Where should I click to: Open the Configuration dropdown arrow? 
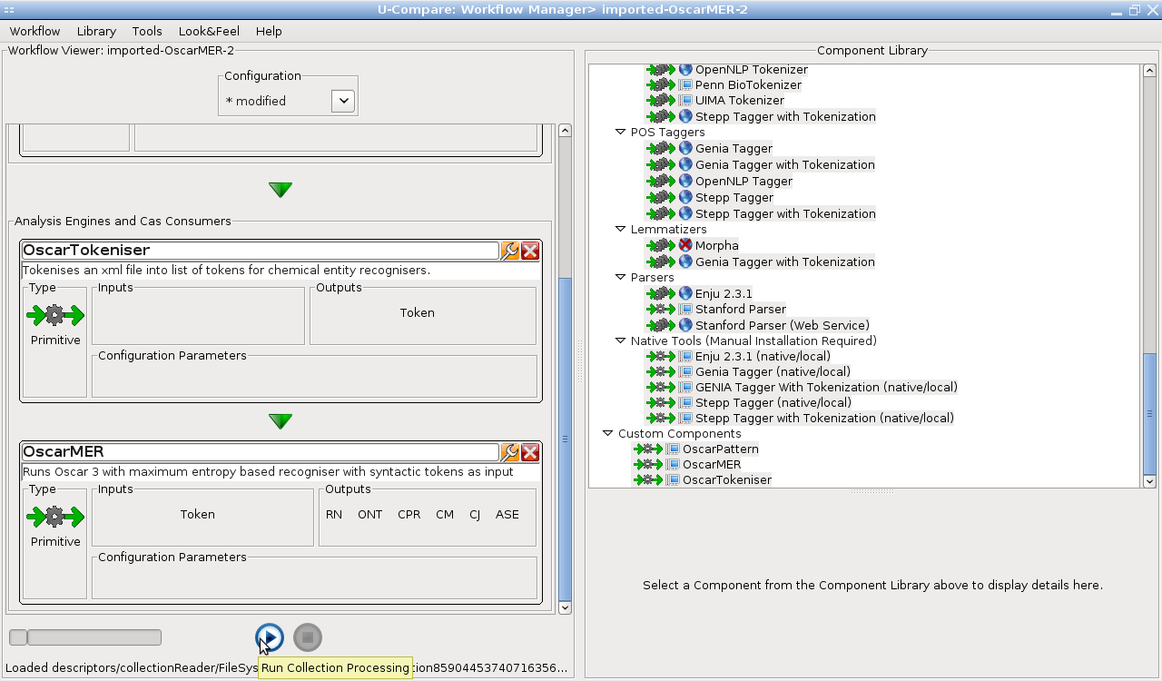(342, 101)
